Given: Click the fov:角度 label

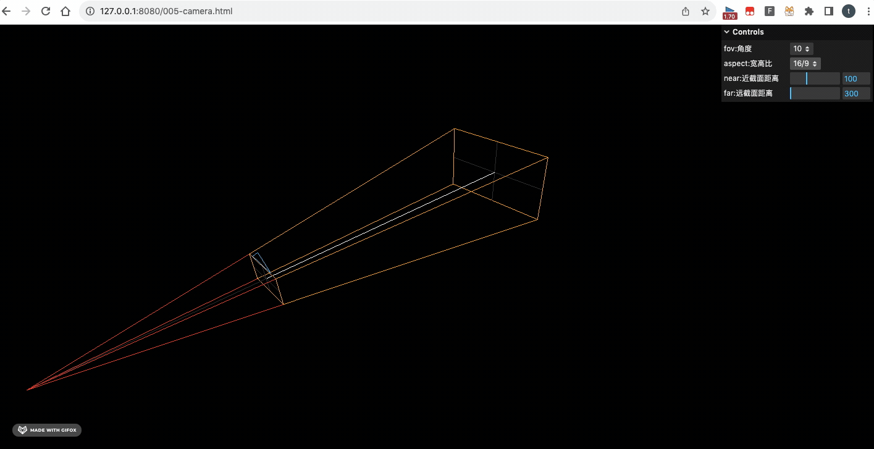Looking at the screenshot, I should click(x=737, y=49).
